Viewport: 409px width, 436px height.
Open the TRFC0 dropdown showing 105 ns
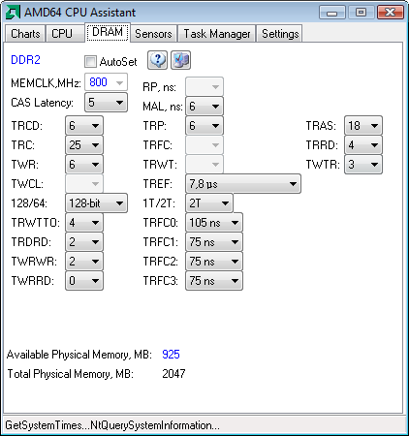(214, 223)
